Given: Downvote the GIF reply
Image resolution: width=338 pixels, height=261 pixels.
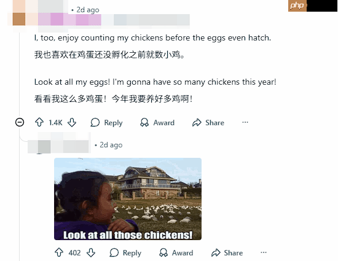Looking at the screenshot, I should coord(91,252).
